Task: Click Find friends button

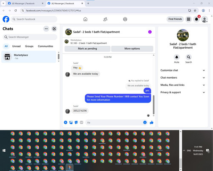Action: pyautogui.click(x=175, y=19)
